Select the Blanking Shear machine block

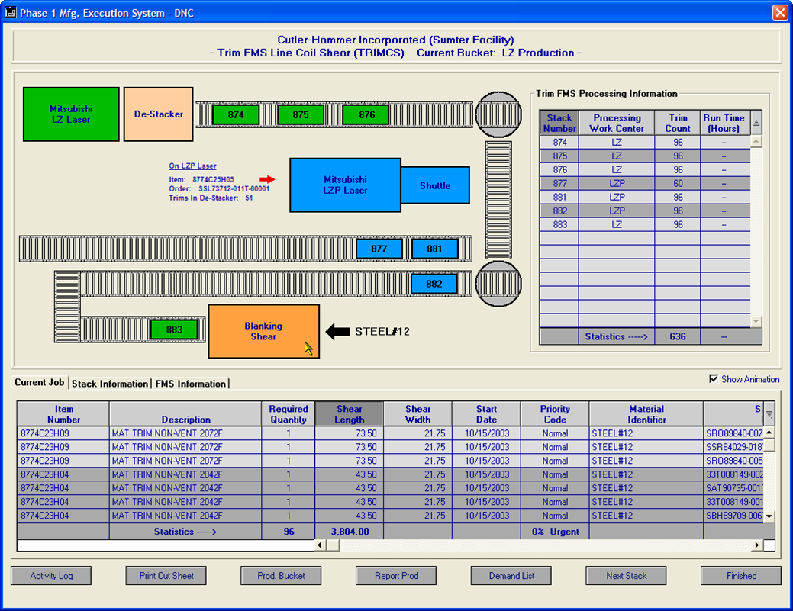click(x=263, y=331)
